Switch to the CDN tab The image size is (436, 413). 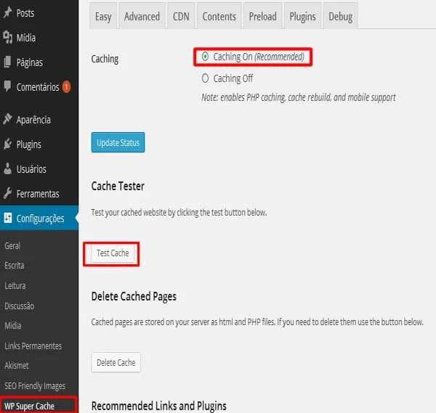click(181, 16)
